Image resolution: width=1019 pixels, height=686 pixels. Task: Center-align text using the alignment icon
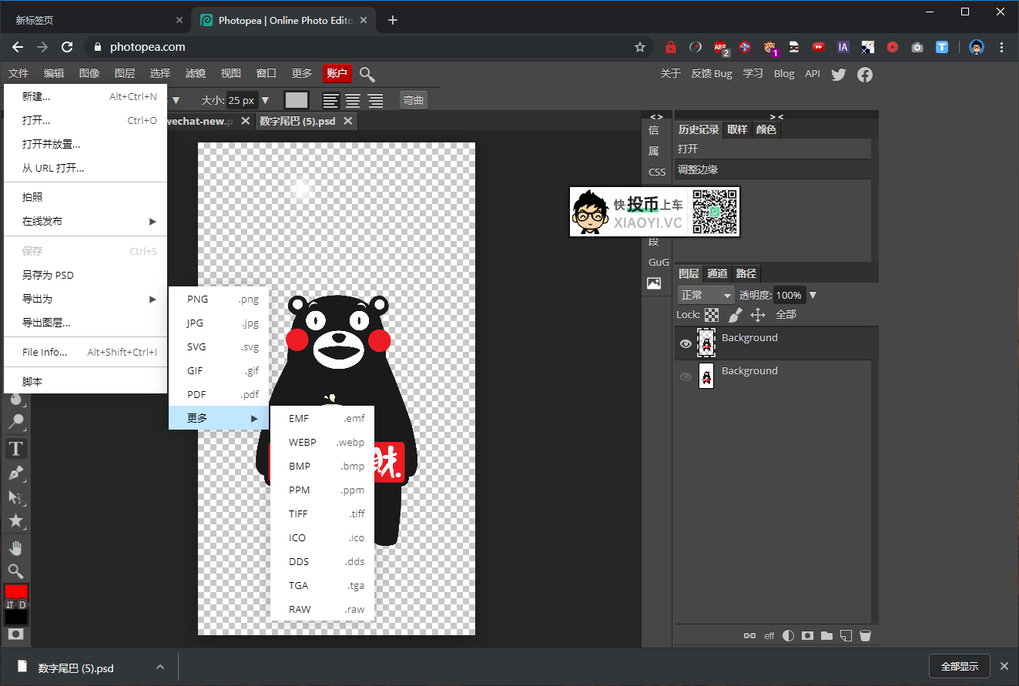pos(353,100)
